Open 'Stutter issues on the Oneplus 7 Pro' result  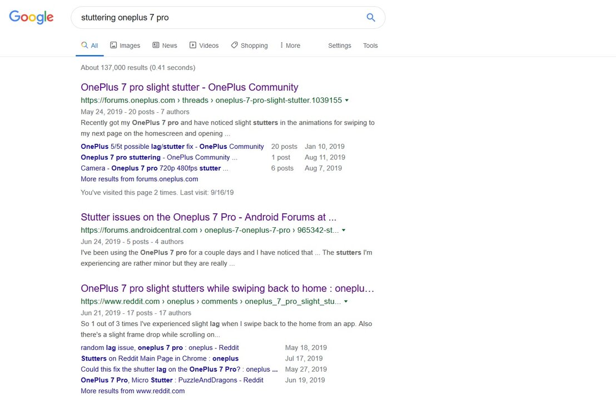pyautogui.click(x=208, y=217)
